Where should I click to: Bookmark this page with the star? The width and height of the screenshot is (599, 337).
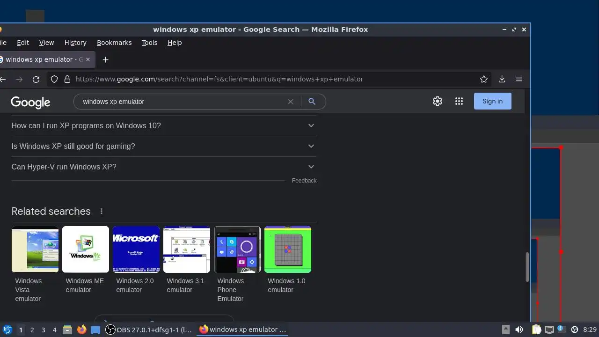click(x=484, y=79)
